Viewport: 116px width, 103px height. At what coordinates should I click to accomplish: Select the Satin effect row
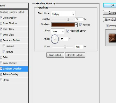14,57
